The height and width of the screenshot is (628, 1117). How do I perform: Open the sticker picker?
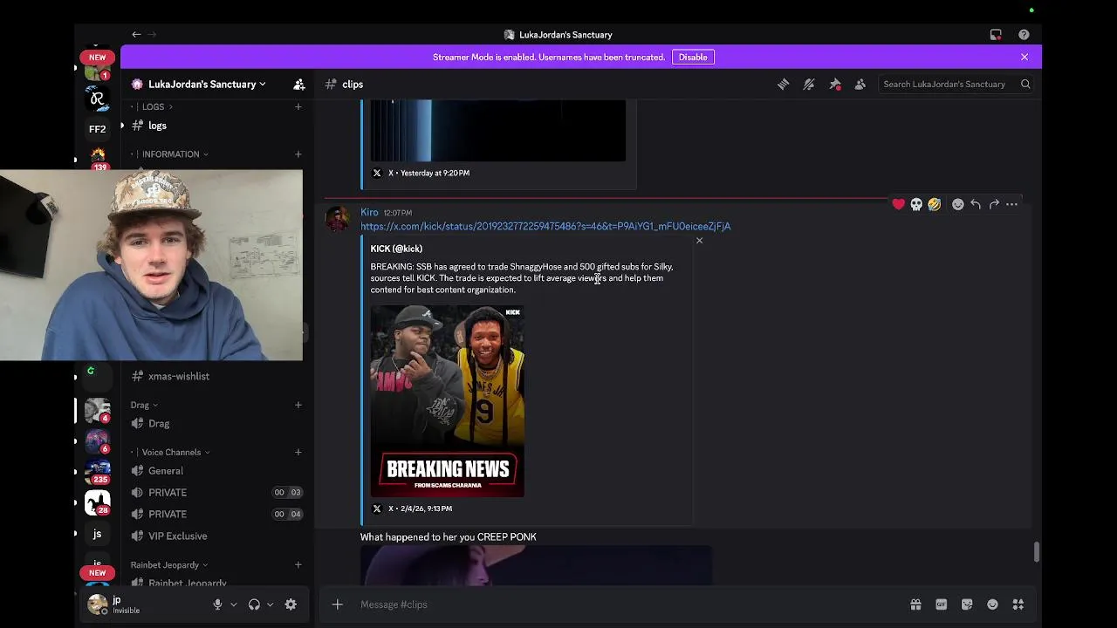[x=967, y=604]
